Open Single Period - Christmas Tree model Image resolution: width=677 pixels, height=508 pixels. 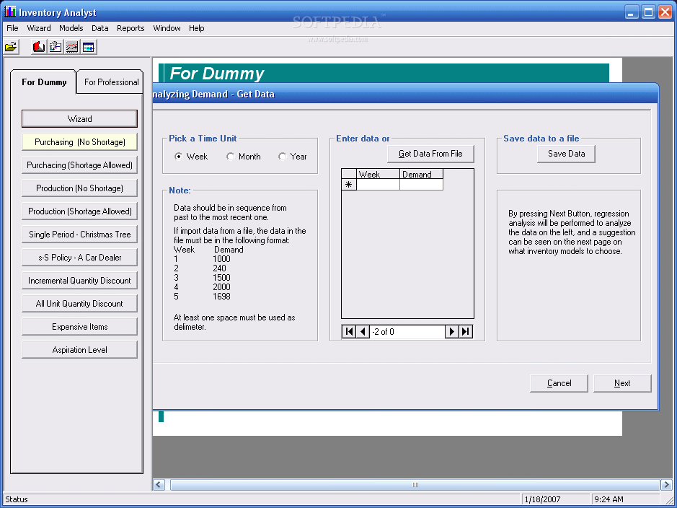(x=79, y=234)
